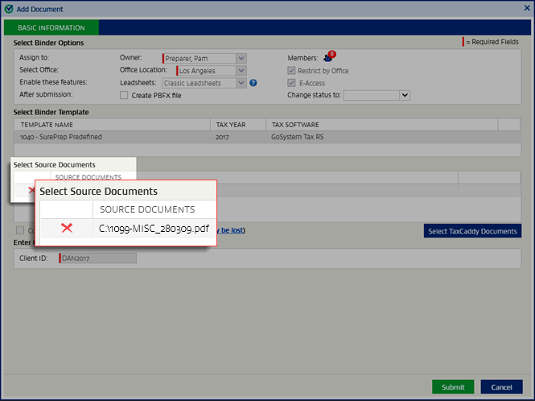Click the Members people icon

[327, 58]
